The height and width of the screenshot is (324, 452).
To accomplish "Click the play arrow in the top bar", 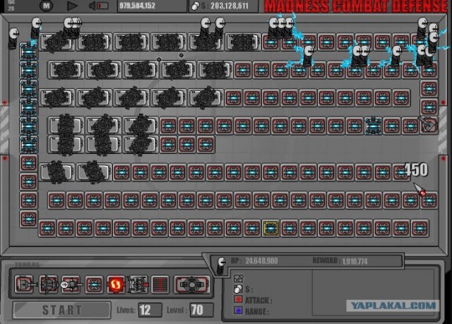I will click(x=72, y=6).
